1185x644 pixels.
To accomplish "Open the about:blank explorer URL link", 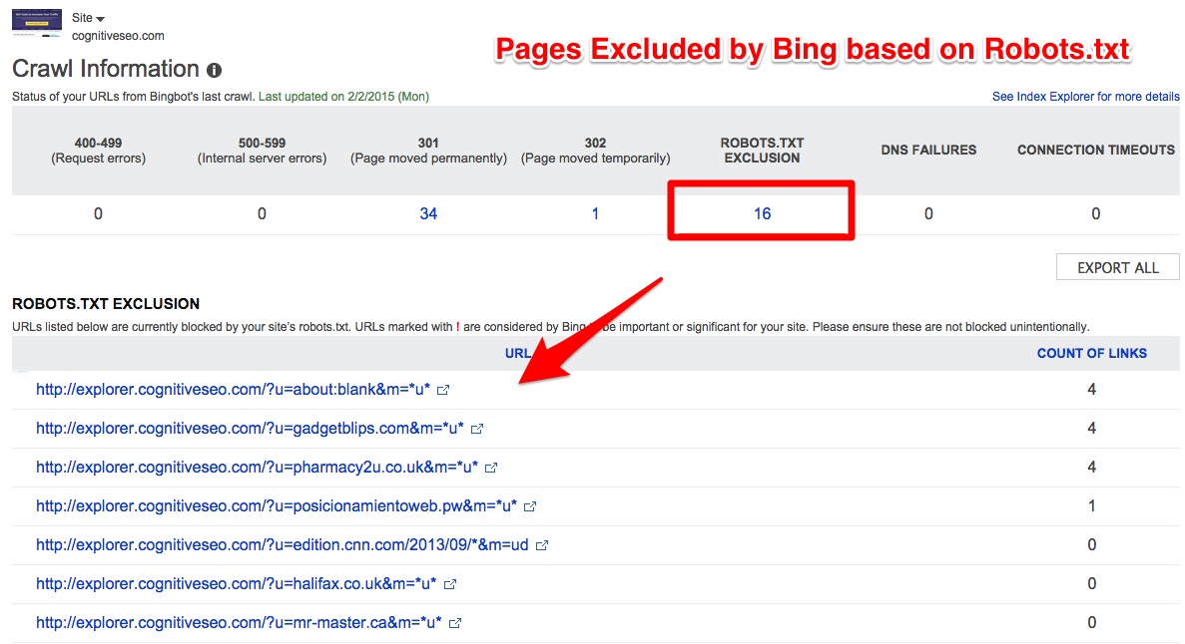I will point(233,390).
